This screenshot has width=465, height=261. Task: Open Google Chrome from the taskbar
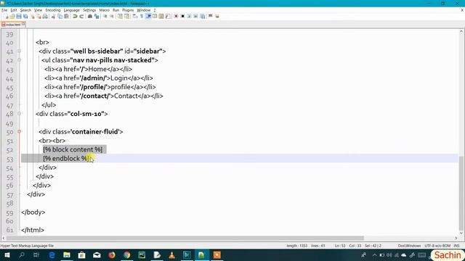click(x=127, y=255)
